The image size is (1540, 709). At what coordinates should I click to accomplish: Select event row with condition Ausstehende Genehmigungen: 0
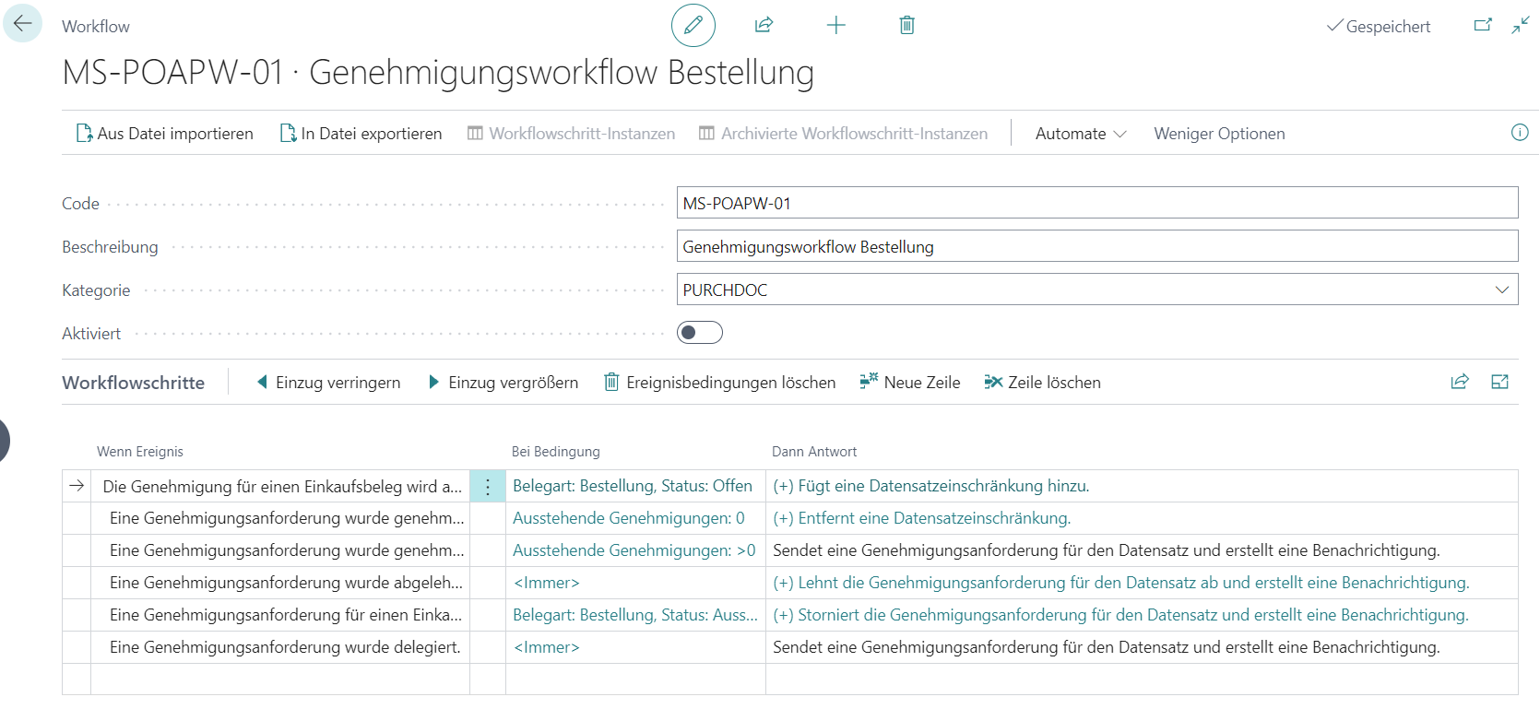287,518
